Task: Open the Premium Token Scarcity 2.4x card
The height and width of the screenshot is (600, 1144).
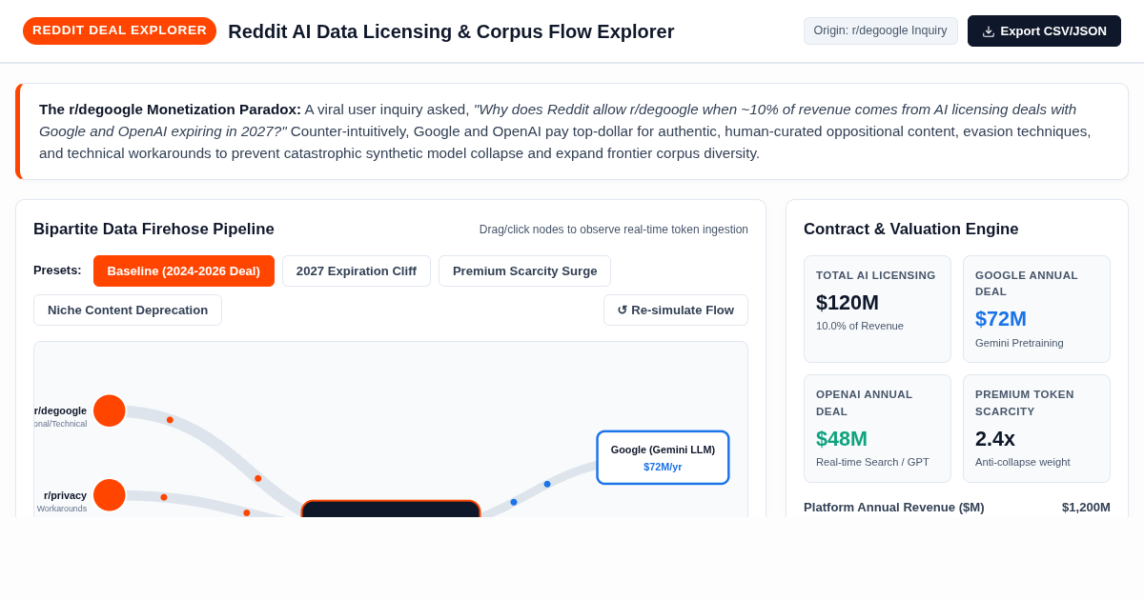Action: (x=1036, y=429)
